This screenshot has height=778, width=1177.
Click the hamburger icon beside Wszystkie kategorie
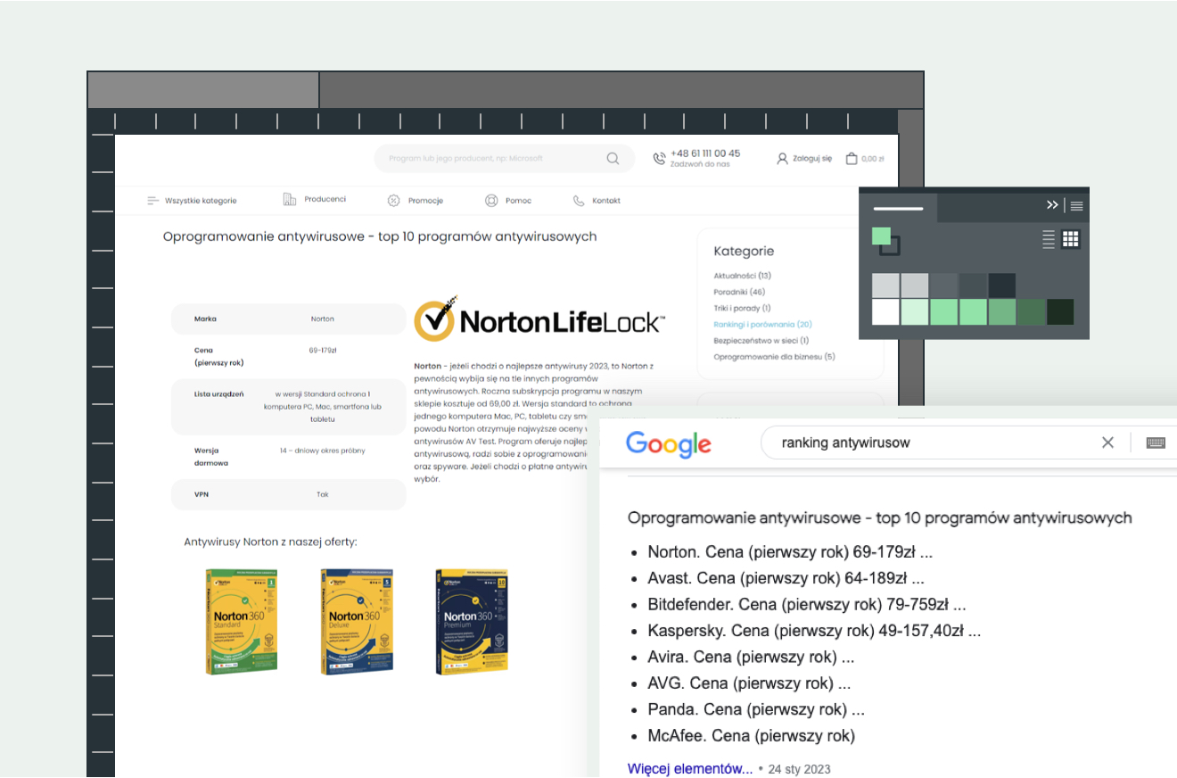coord(153,201)
